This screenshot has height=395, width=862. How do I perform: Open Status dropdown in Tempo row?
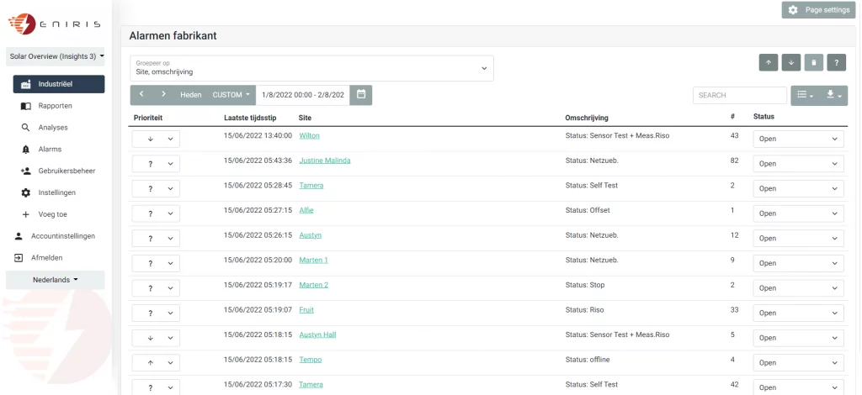pyautogui.click(x=798, y=362)
